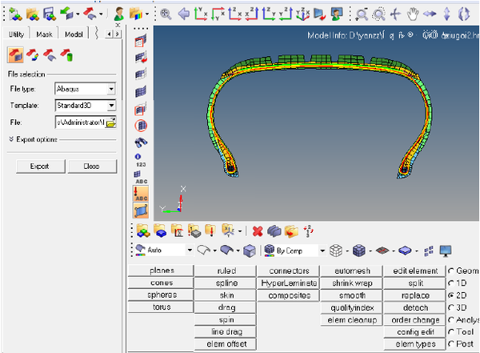Viewport: 480px width, 353px height.
Task: Open the import icon dropdown arrow
Action: pos(78,14)
